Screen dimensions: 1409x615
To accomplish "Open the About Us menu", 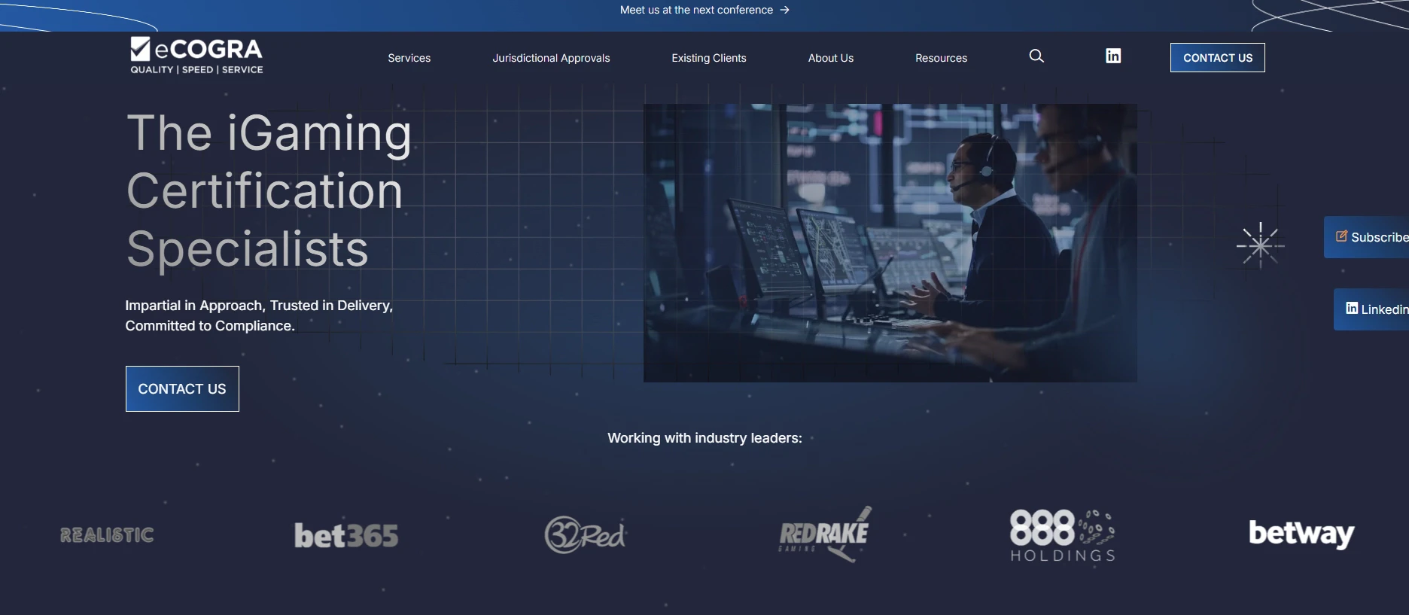I will coord(831,58).
